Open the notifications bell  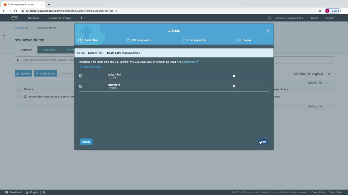click(269, 18)
